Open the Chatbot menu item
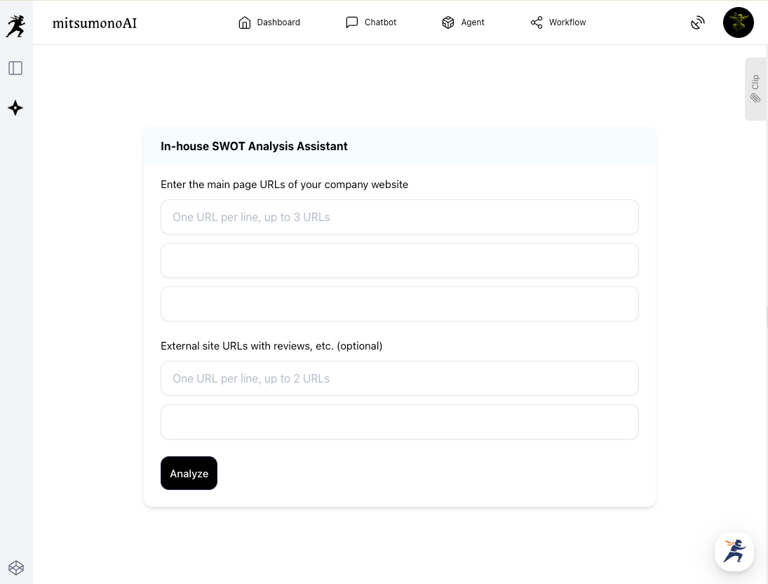The height and width of the screenshot is (584, 768). 371,22
